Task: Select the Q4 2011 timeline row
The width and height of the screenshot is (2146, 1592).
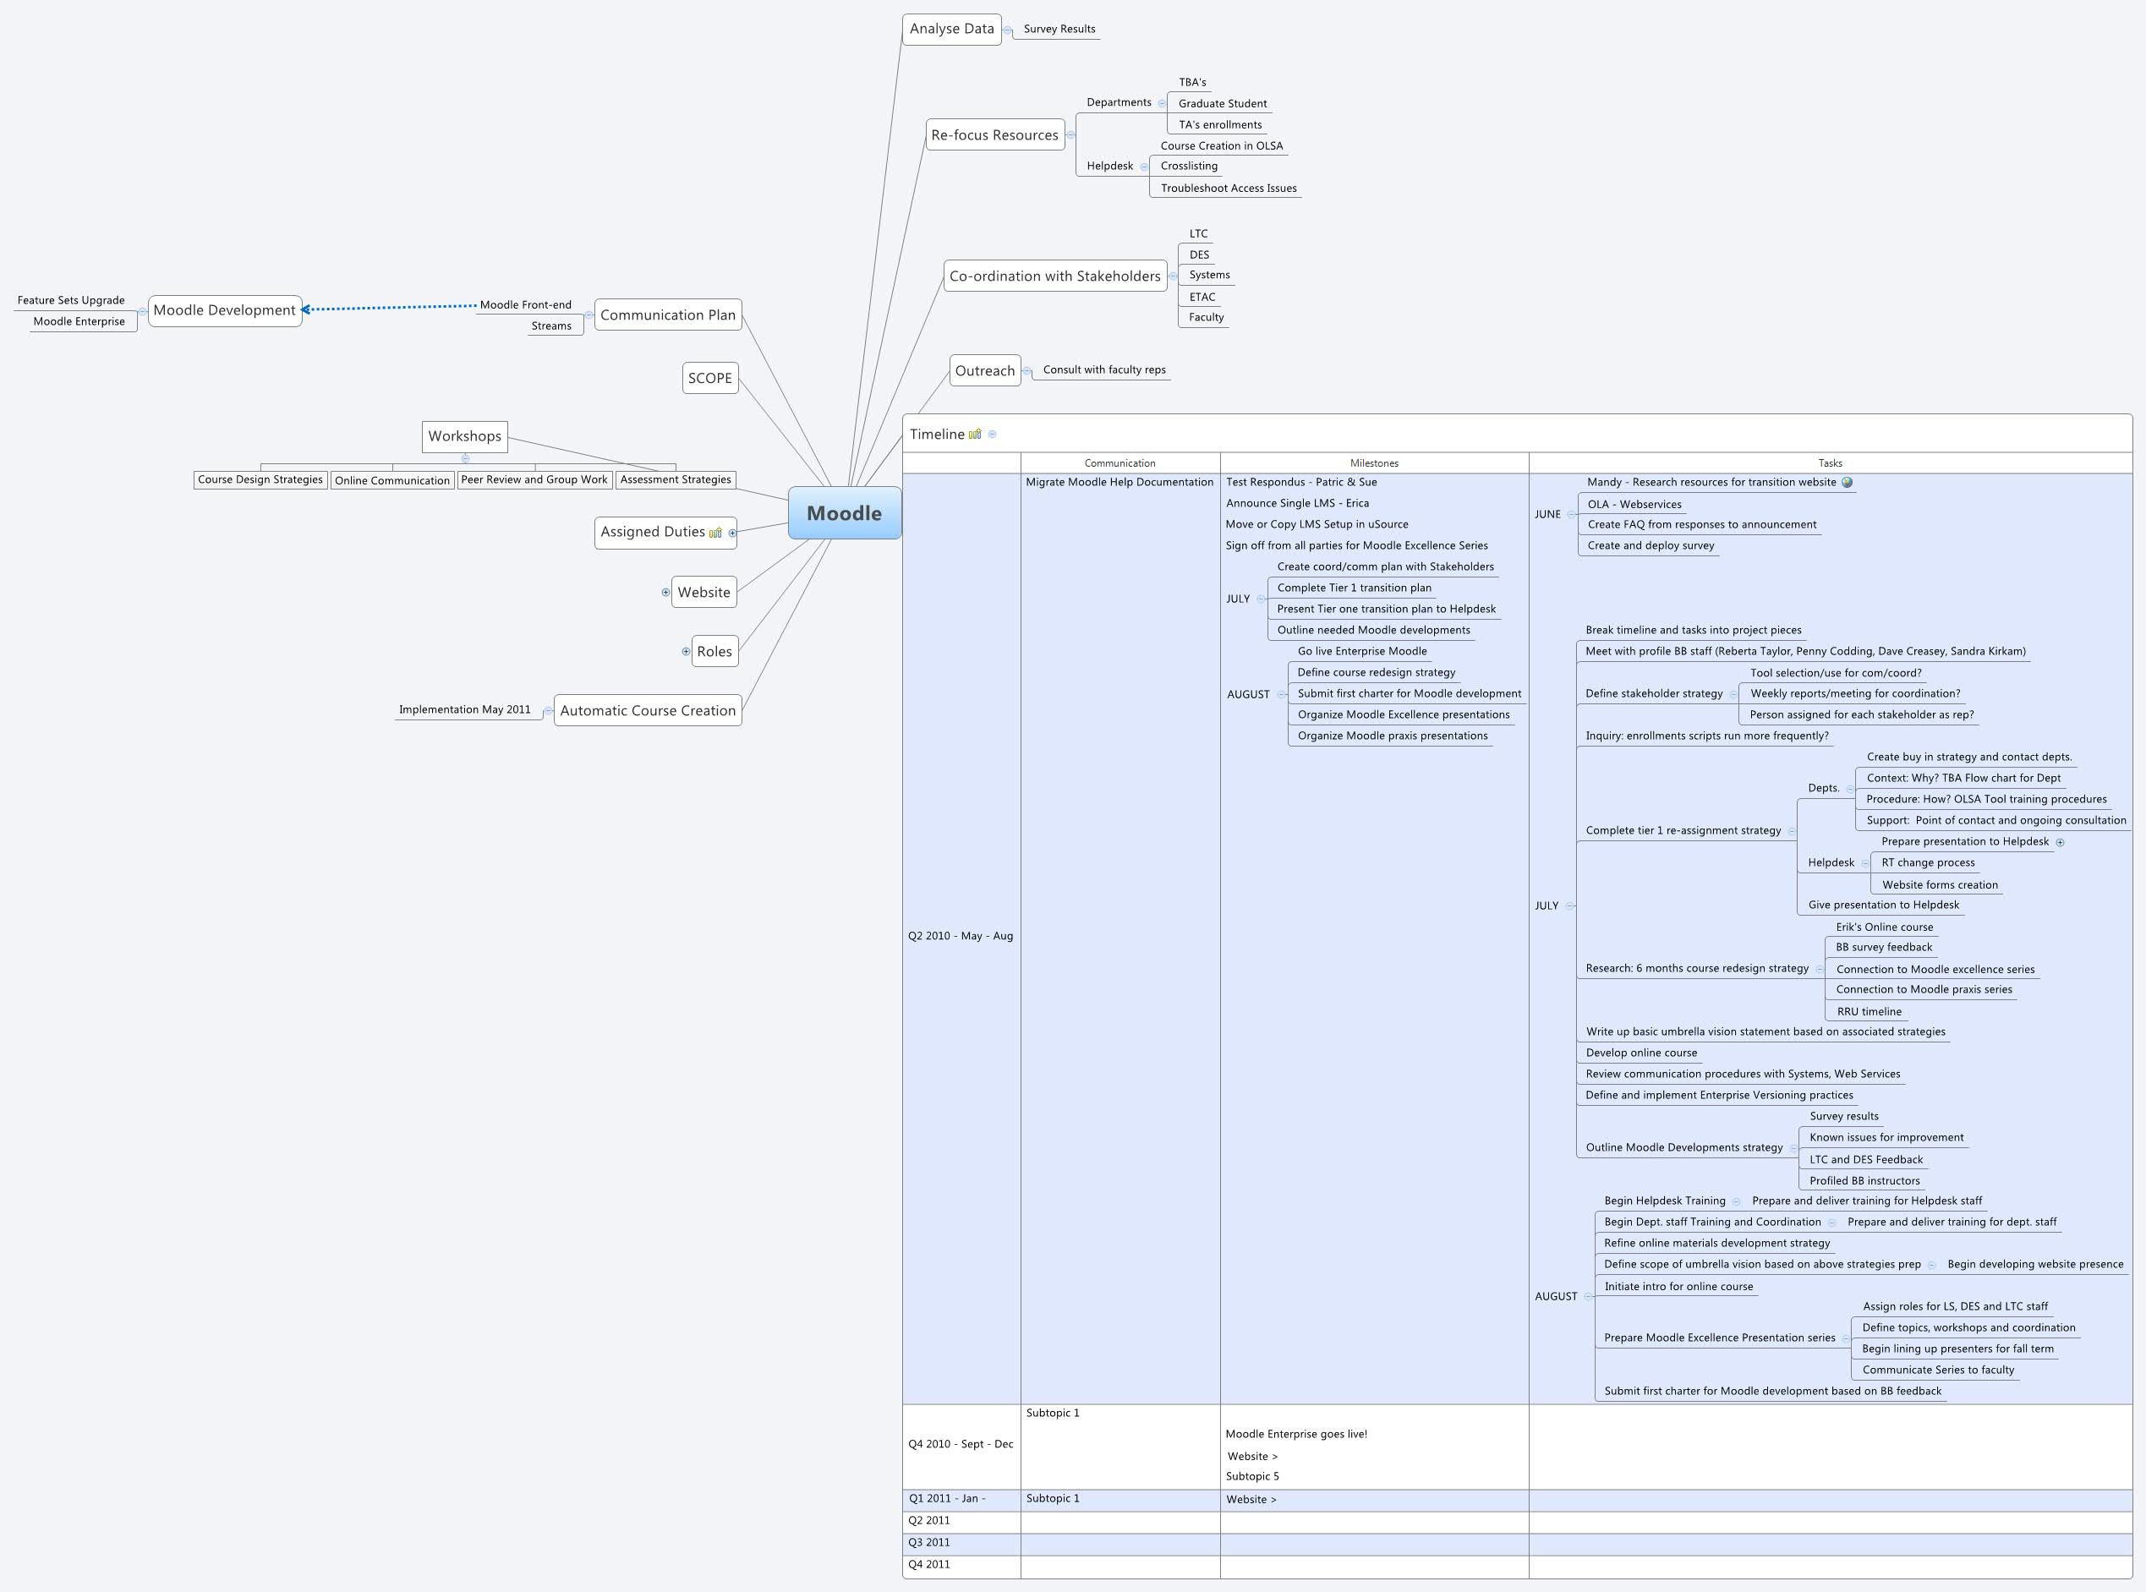Action: pos(930,1565)
